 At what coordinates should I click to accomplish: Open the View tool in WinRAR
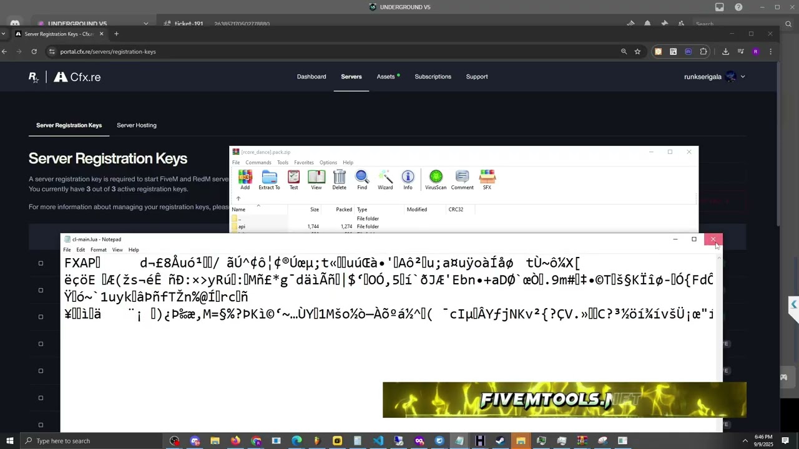click(x=316, y=180)
